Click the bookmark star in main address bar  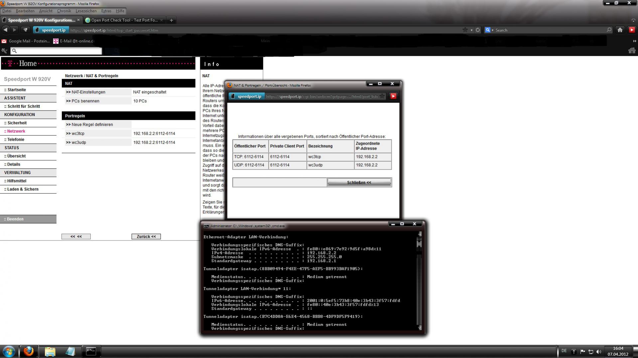465,30
